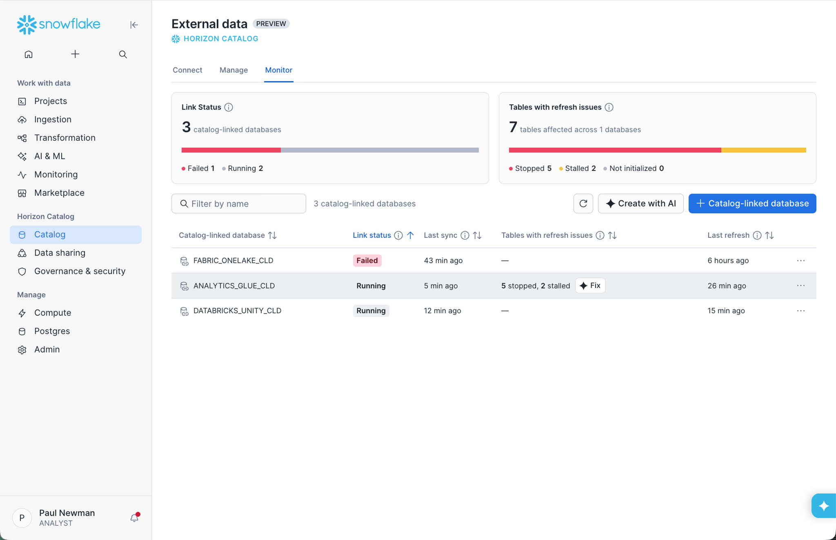Open the AI & ML section
This screenshot has height=540, width=836.
pyautogui.click(x=76, y=156)
